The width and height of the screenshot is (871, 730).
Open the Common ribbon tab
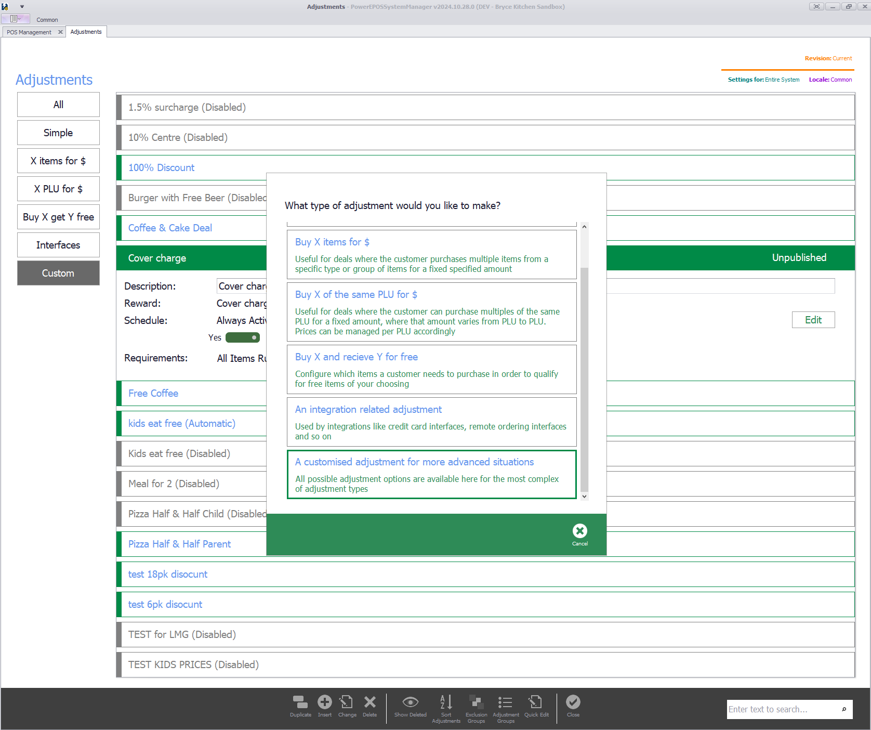point(47,20)
